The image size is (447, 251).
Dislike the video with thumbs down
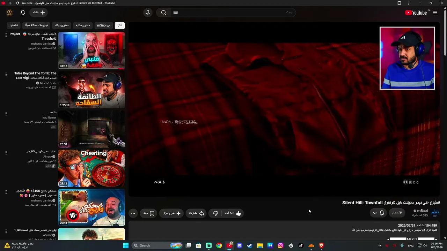tap(216, 213)
